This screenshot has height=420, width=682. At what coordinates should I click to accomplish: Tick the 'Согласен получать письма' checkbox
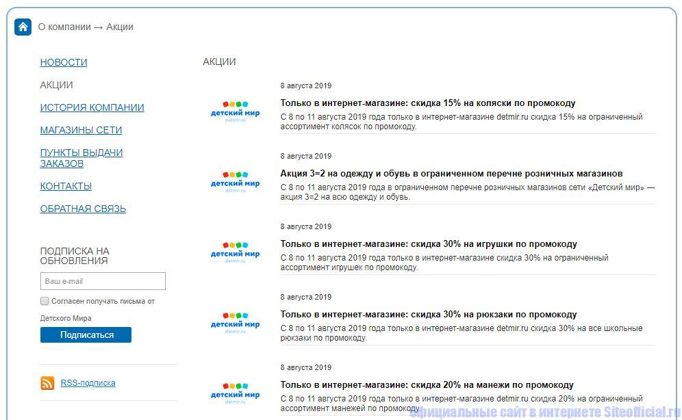point(45,301)
